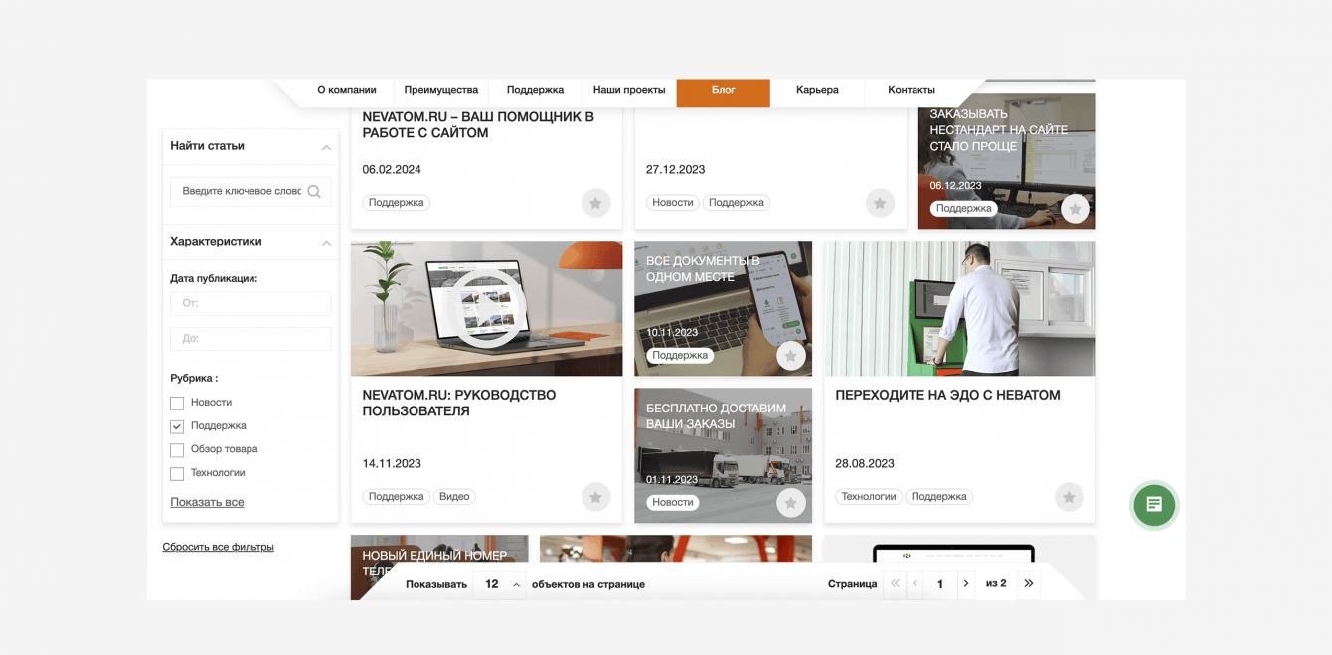Enable the Новости rubric checkbox
Image resolution: width=1332 pixels, height=655 pixels.
click(x=177, y=404)
